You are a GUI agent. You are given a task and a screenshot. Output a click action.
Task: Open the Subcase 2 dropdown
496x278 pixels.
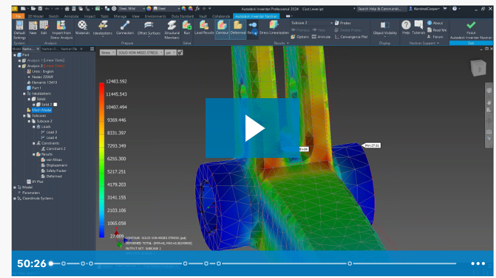[x=312, y=23]
